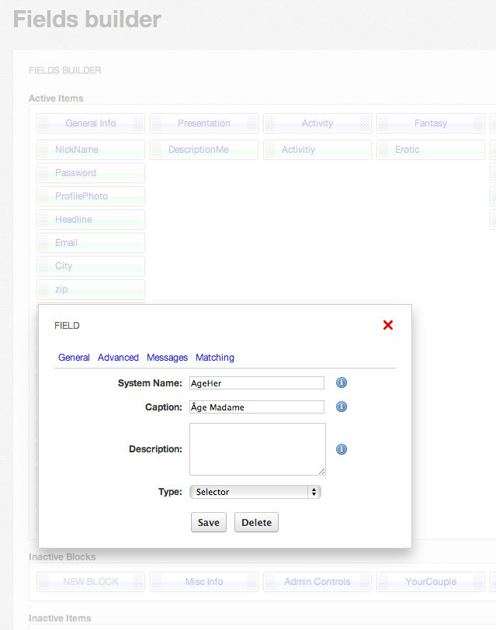Select the ProfilePhoto field item
496x630 pixels.
coord(91,196)
